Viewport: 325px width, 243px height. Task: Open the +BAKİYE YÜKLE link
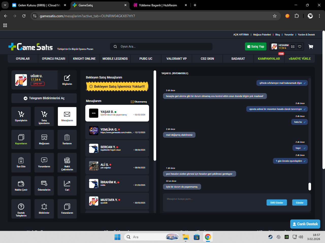tap(300, 58)
